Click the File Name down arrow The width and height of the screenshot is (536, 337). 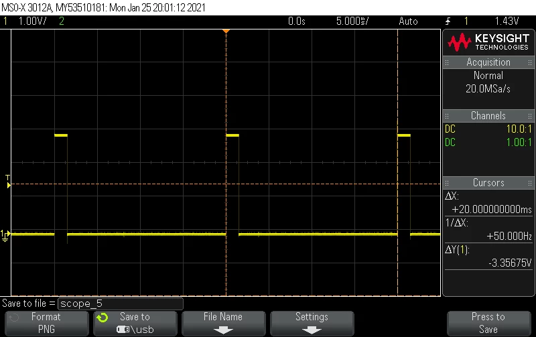223,330
